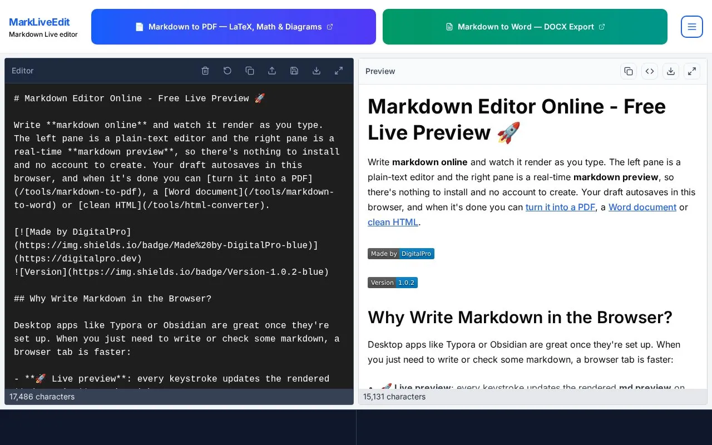The width and height of the screenshot is (712, 445).
Task: Click the "17,486 characters" editor count
Action: pyautogui.click(x=42, y=397)
